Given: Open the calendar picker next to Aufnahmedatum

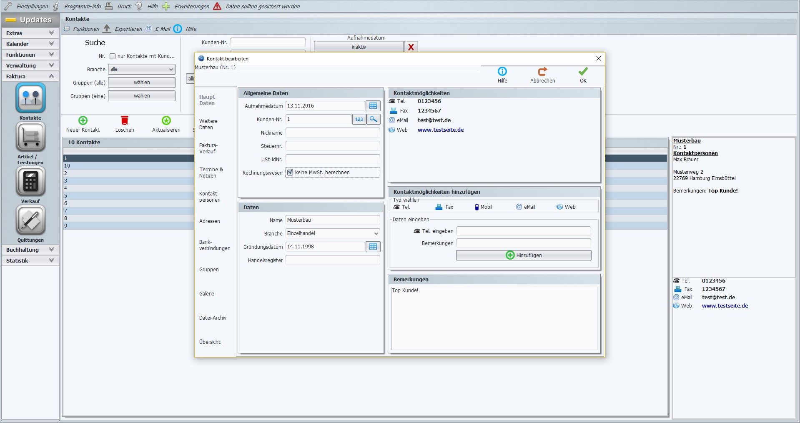Looking at the screenshot, I should pyautogui.click(x=373, y=106).
